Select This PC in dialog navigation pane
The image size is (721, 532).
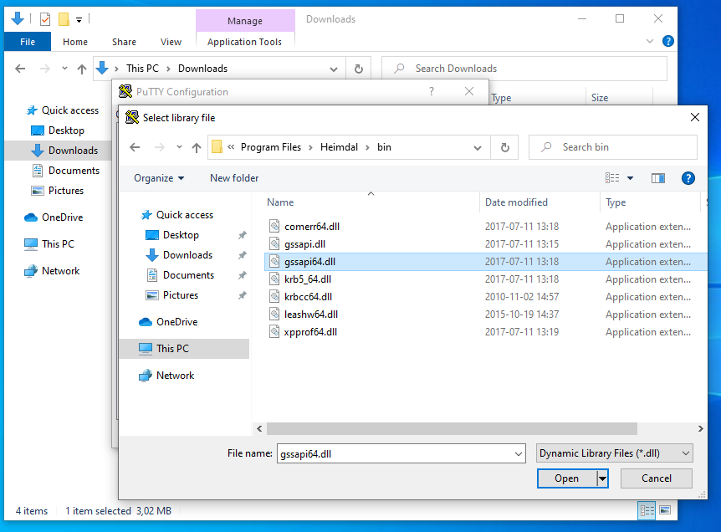(172, 349)
